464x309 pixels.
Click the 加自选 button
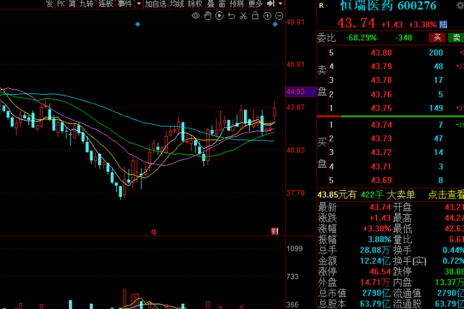[156, 4]
